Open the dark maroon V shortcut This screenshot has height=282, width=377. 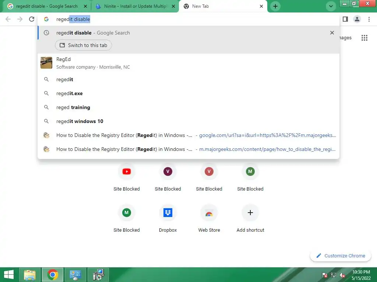click(168, 177)
